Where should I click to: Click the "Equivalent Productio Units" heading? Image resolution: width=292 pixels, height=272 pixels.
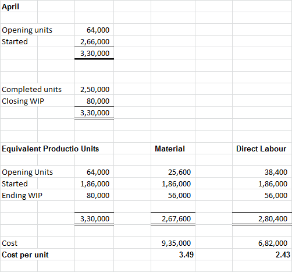coord(50,149)
